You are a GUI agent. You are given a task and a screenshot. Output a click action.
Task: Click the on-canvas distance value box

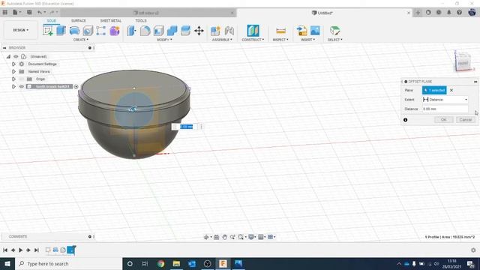pyautogui.click(x=186, y=127)
